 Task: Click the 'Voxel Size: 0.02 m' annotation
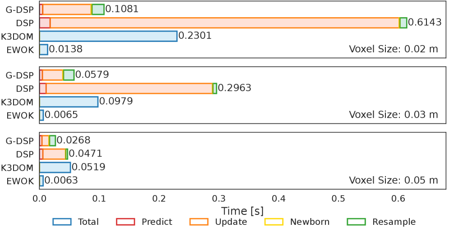[x=394, y=50]
